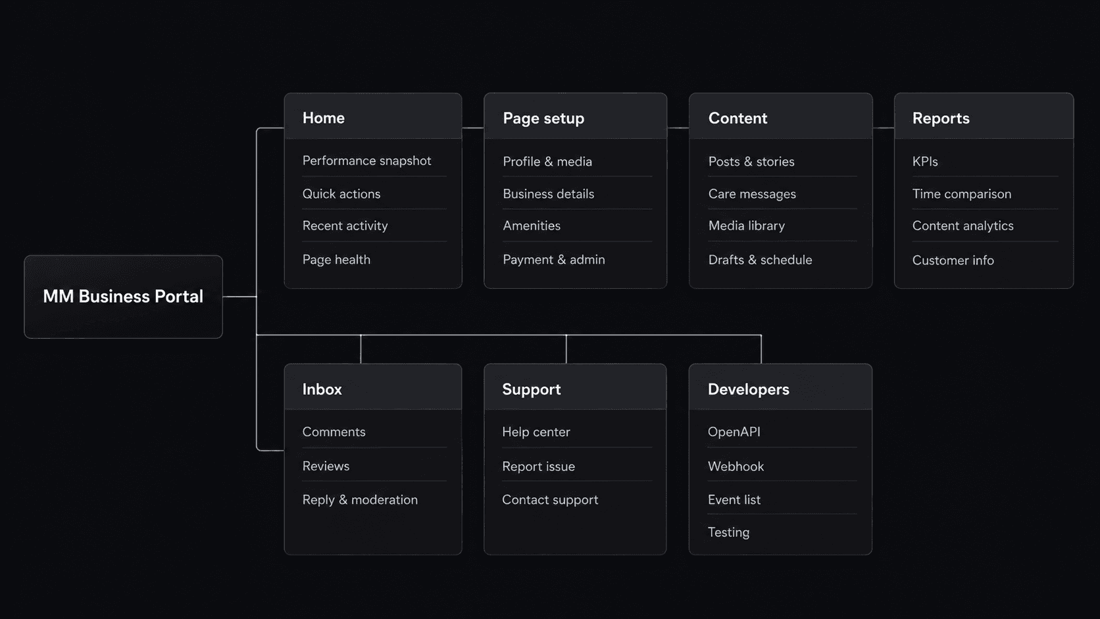Open Time comparison item
This screenshot has height=619, width=1100.
pos(961,193)
